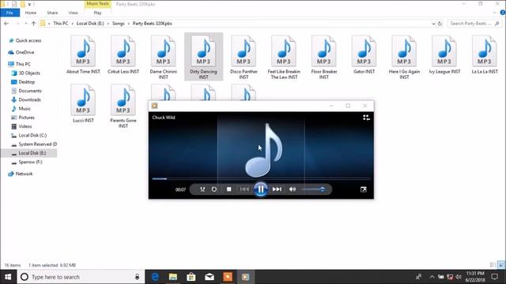Select Dame Chinini INST file
Image resolution: width=506 pixels, height=284 pixels.
point(164,58)
